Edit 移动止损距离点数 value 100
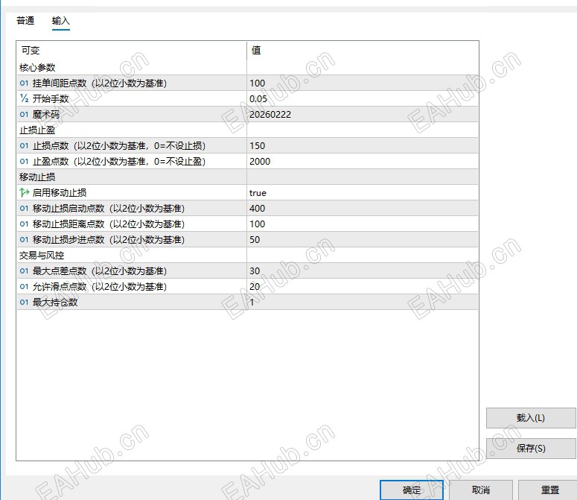577x500 pixels. [363, 224]
